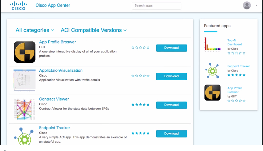Rate App Profile Broswer five stars
Image resolution: width=263 pixels, height=151 pixels.
[x=148, y=48]
